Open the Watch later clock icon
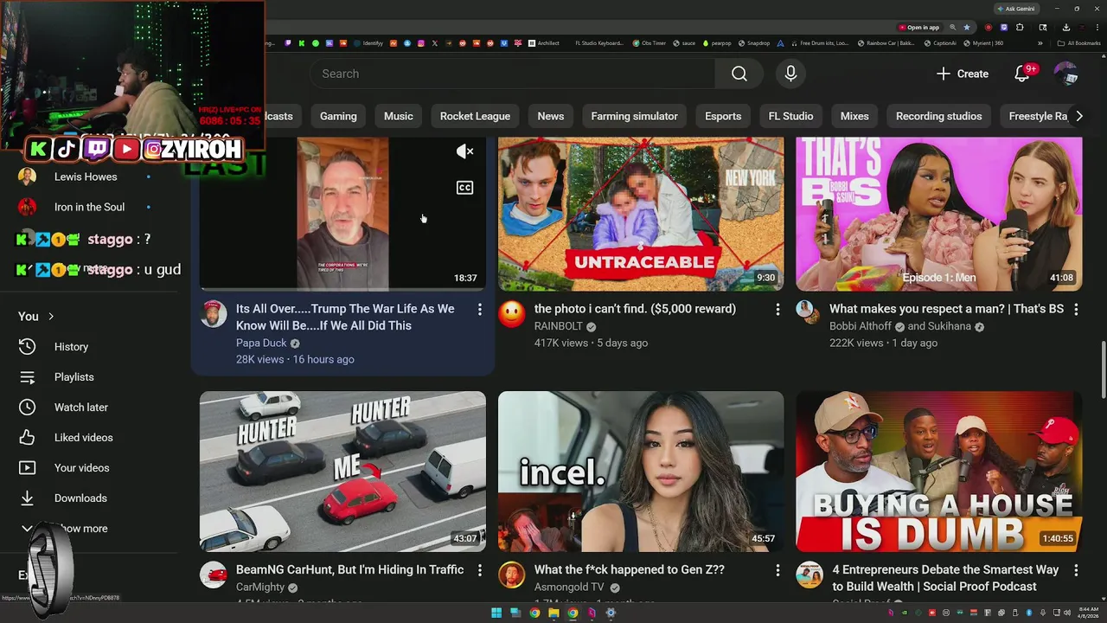1107x623 pixels. coord(28,408)
